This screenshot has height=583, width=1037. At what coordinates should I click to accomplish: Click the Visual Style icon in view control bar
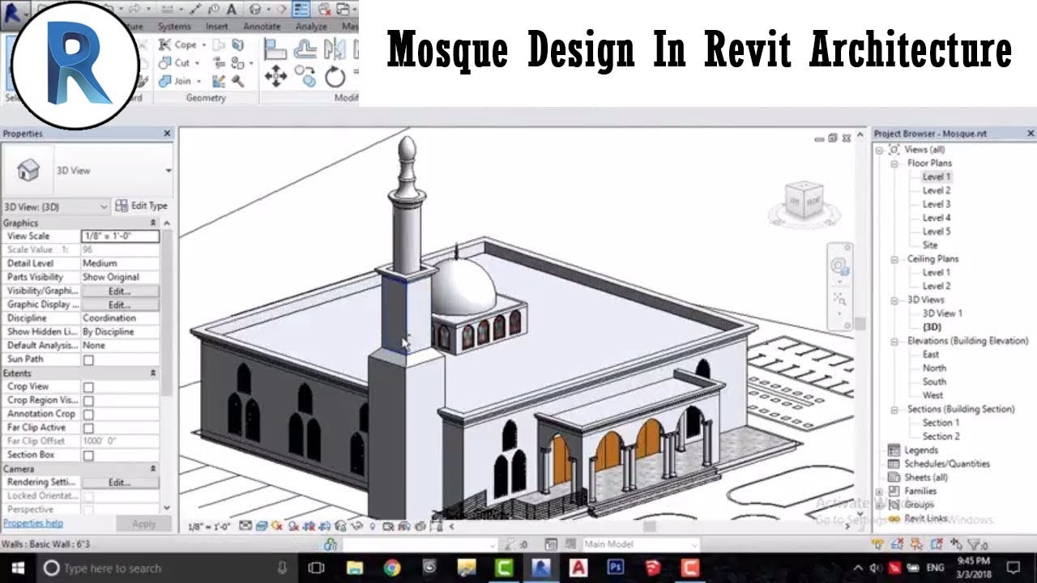(262, 525)
